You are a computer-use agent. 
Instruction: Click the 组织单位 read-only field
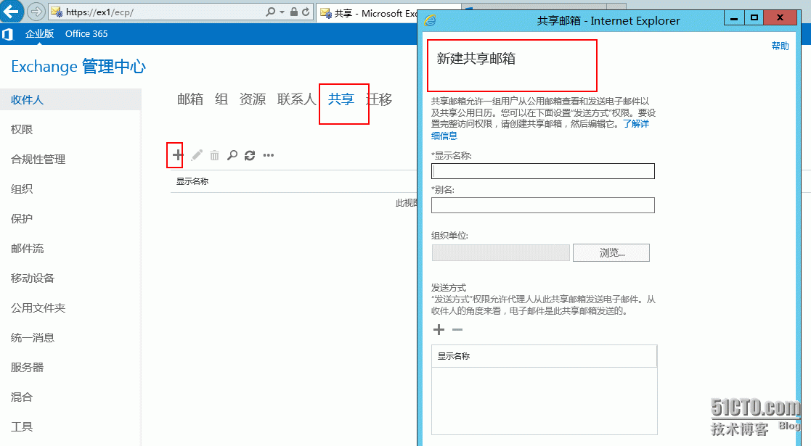(501, 252)
